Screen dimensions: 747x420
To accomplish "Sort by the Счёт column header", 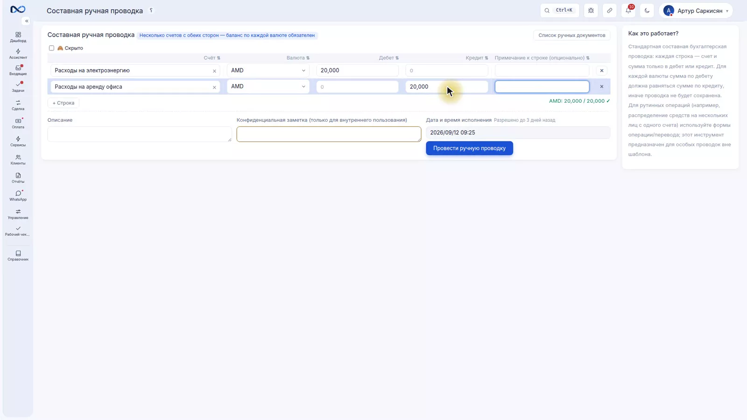I will point(212,58).
